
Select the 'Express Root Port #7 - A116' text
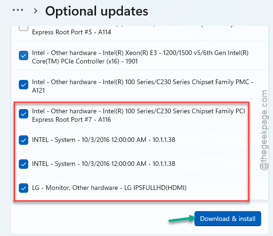(x=72, y=120)
